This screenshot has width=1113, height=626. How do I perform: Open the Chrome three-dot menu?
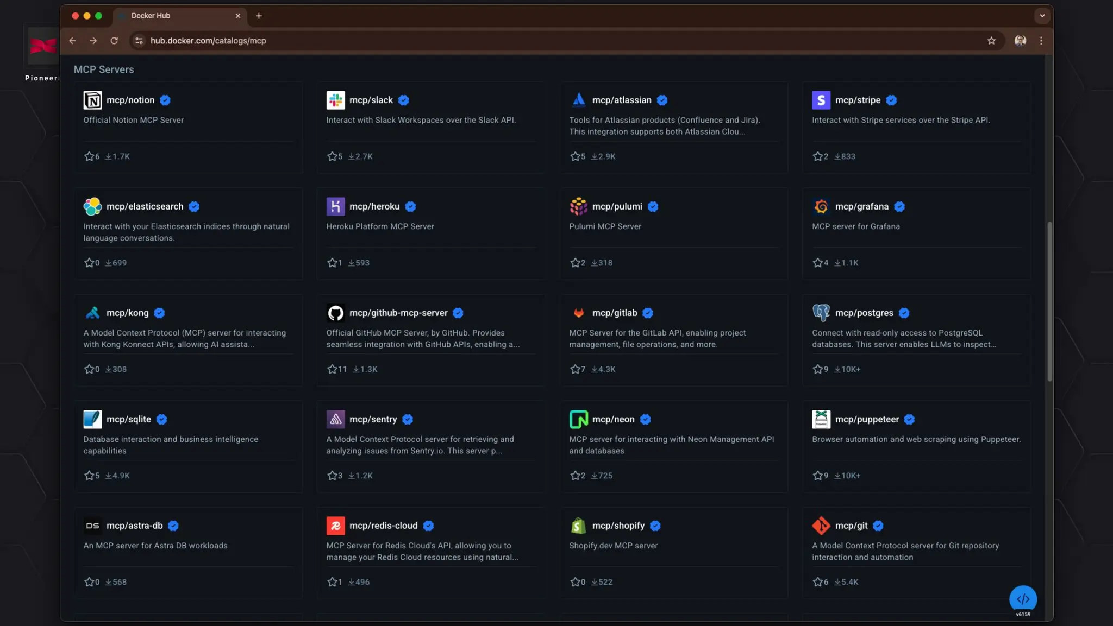point(1041,41)
